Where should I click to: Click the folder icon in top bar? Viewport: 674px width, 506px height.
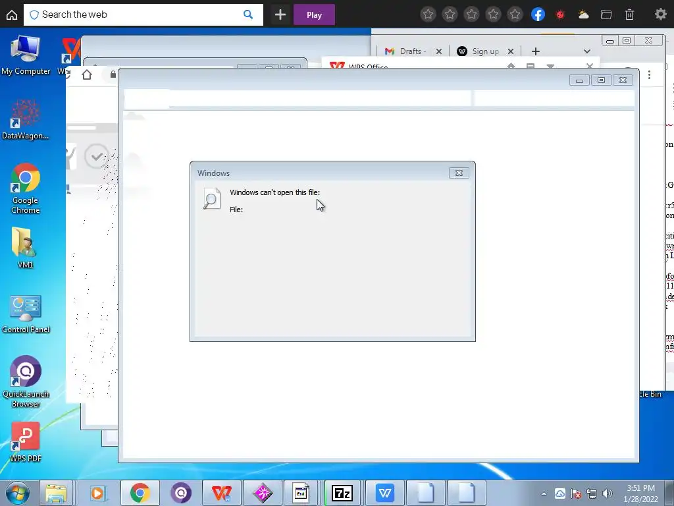[x=606, y=15]
